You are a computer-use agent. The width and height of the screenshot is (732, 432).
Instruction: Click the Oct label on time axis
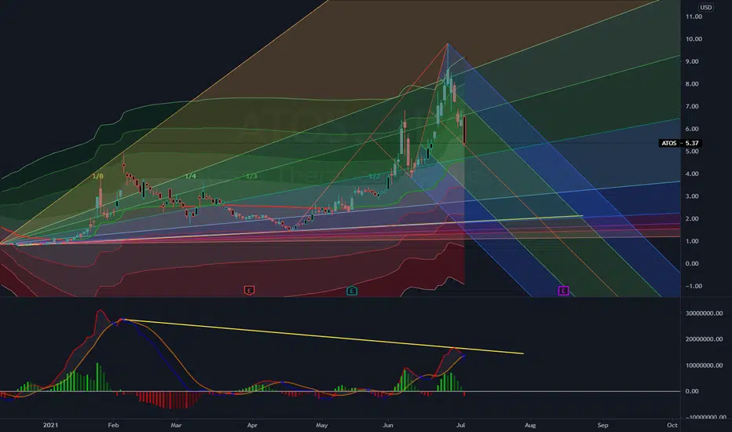[672, 425]
